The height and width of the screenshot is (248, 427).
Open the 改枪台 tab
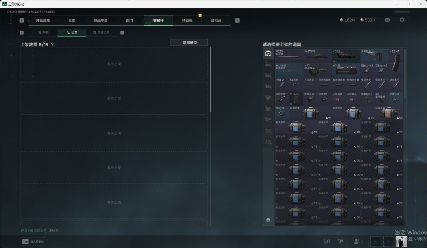pos(216,20)
